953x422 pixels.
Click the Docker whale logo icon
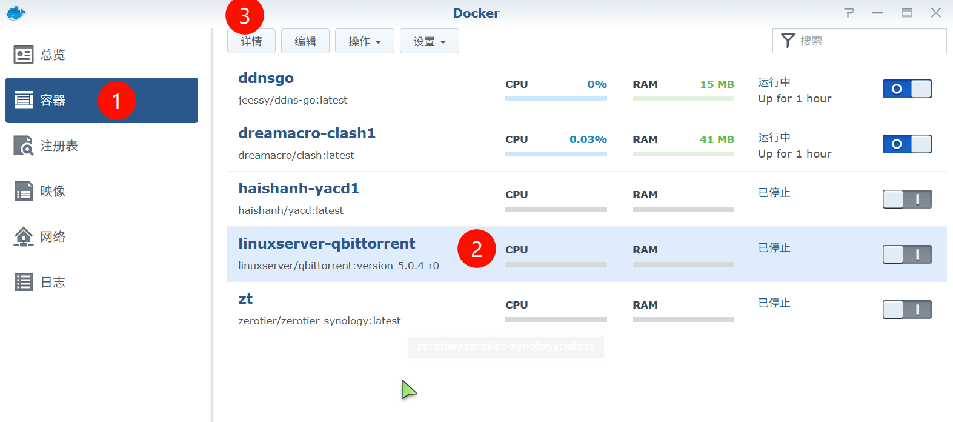pyautogui.click(x=16, y=13)
